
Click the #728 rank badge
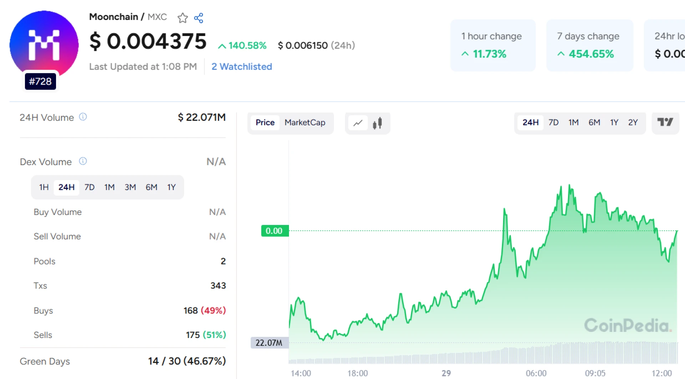(40, 81)
